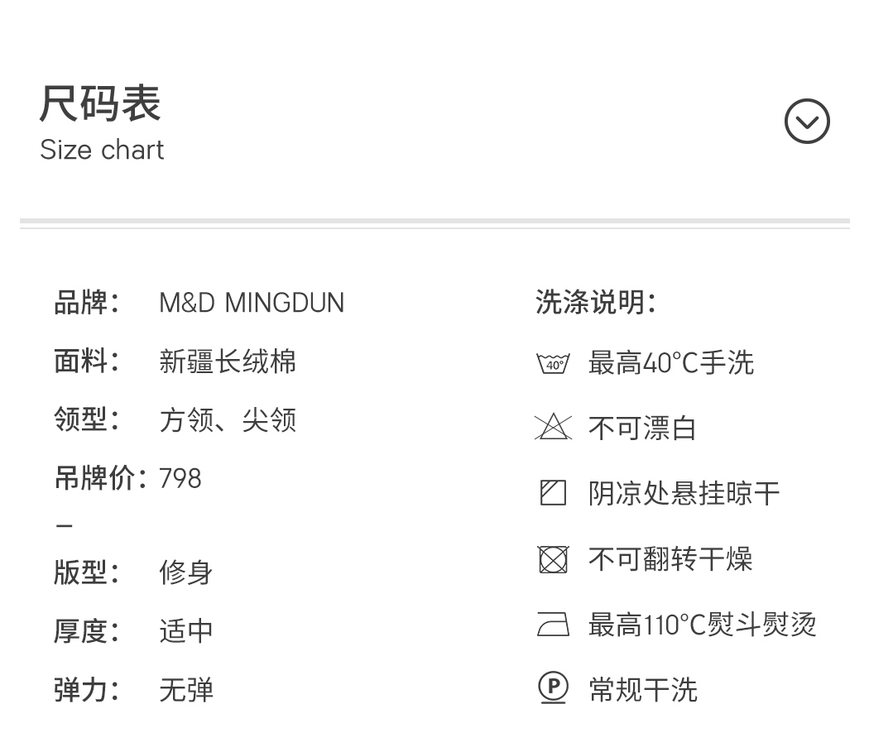Click the 洗涤说明 washing instructions label
Image resolution: width=869 pixels, height=747 pixels.
pyautogui.click(x=595, y=302)
